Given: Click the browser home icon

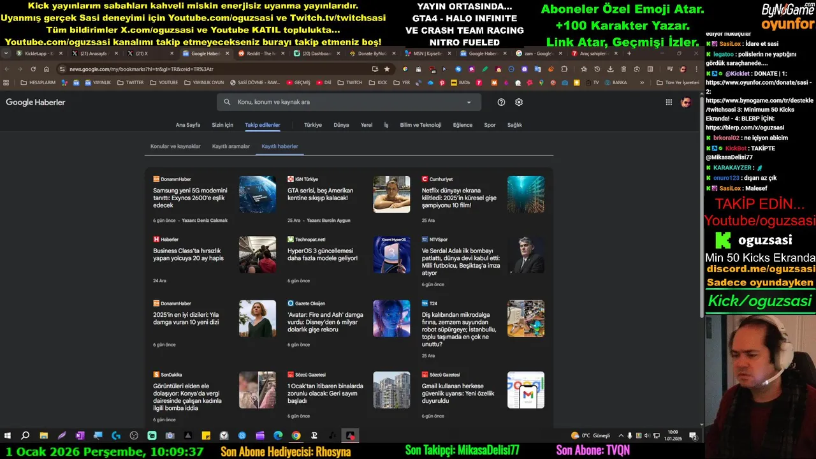Looking at the screenshot, I should coord(47,69).
